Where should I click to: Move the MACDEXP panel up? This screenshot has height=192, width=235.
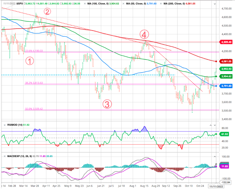[215, 156]
